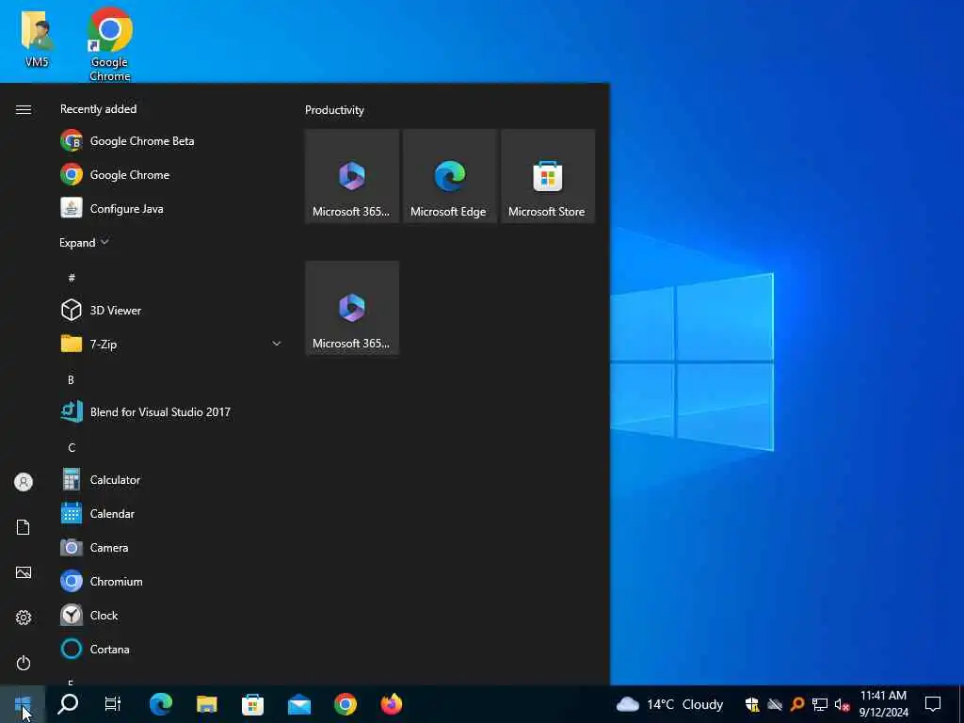Click the magnifier-shaped tray icon
Image resolution: width=964 pixels, height=723 pixels.
point(797,704)
